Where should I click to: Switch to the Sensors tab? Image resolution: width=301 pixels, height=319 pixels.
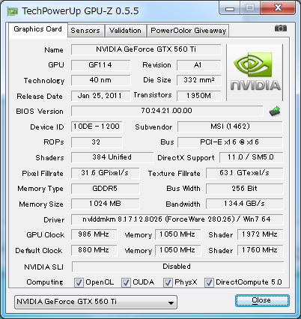pos(85,31)
